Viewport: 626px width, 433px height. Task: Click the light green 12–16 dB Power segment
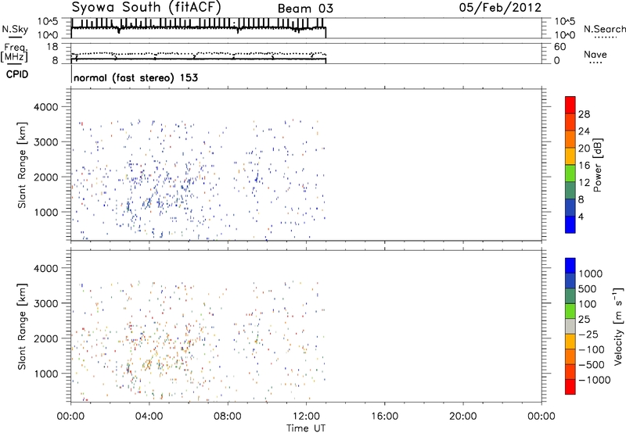[x=570, y=174]
